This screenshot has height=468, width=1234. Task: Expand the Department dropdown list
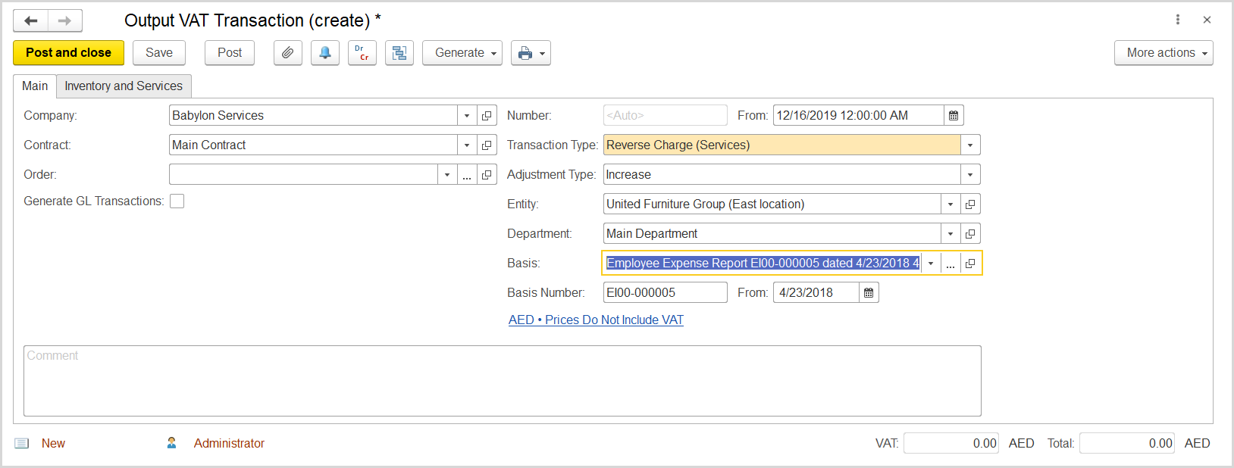click(951, 234)
